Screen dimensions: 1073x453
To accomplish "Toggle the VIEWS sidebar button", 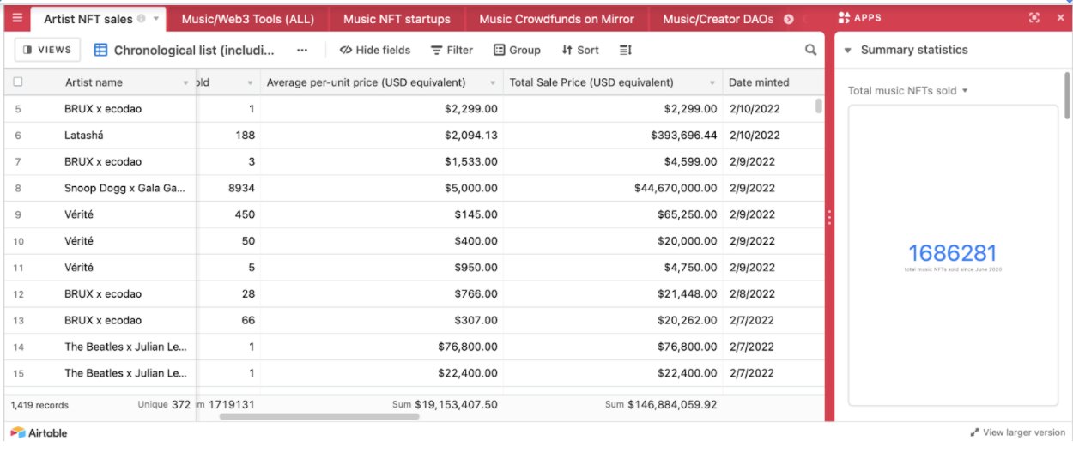I will (48, 50).
